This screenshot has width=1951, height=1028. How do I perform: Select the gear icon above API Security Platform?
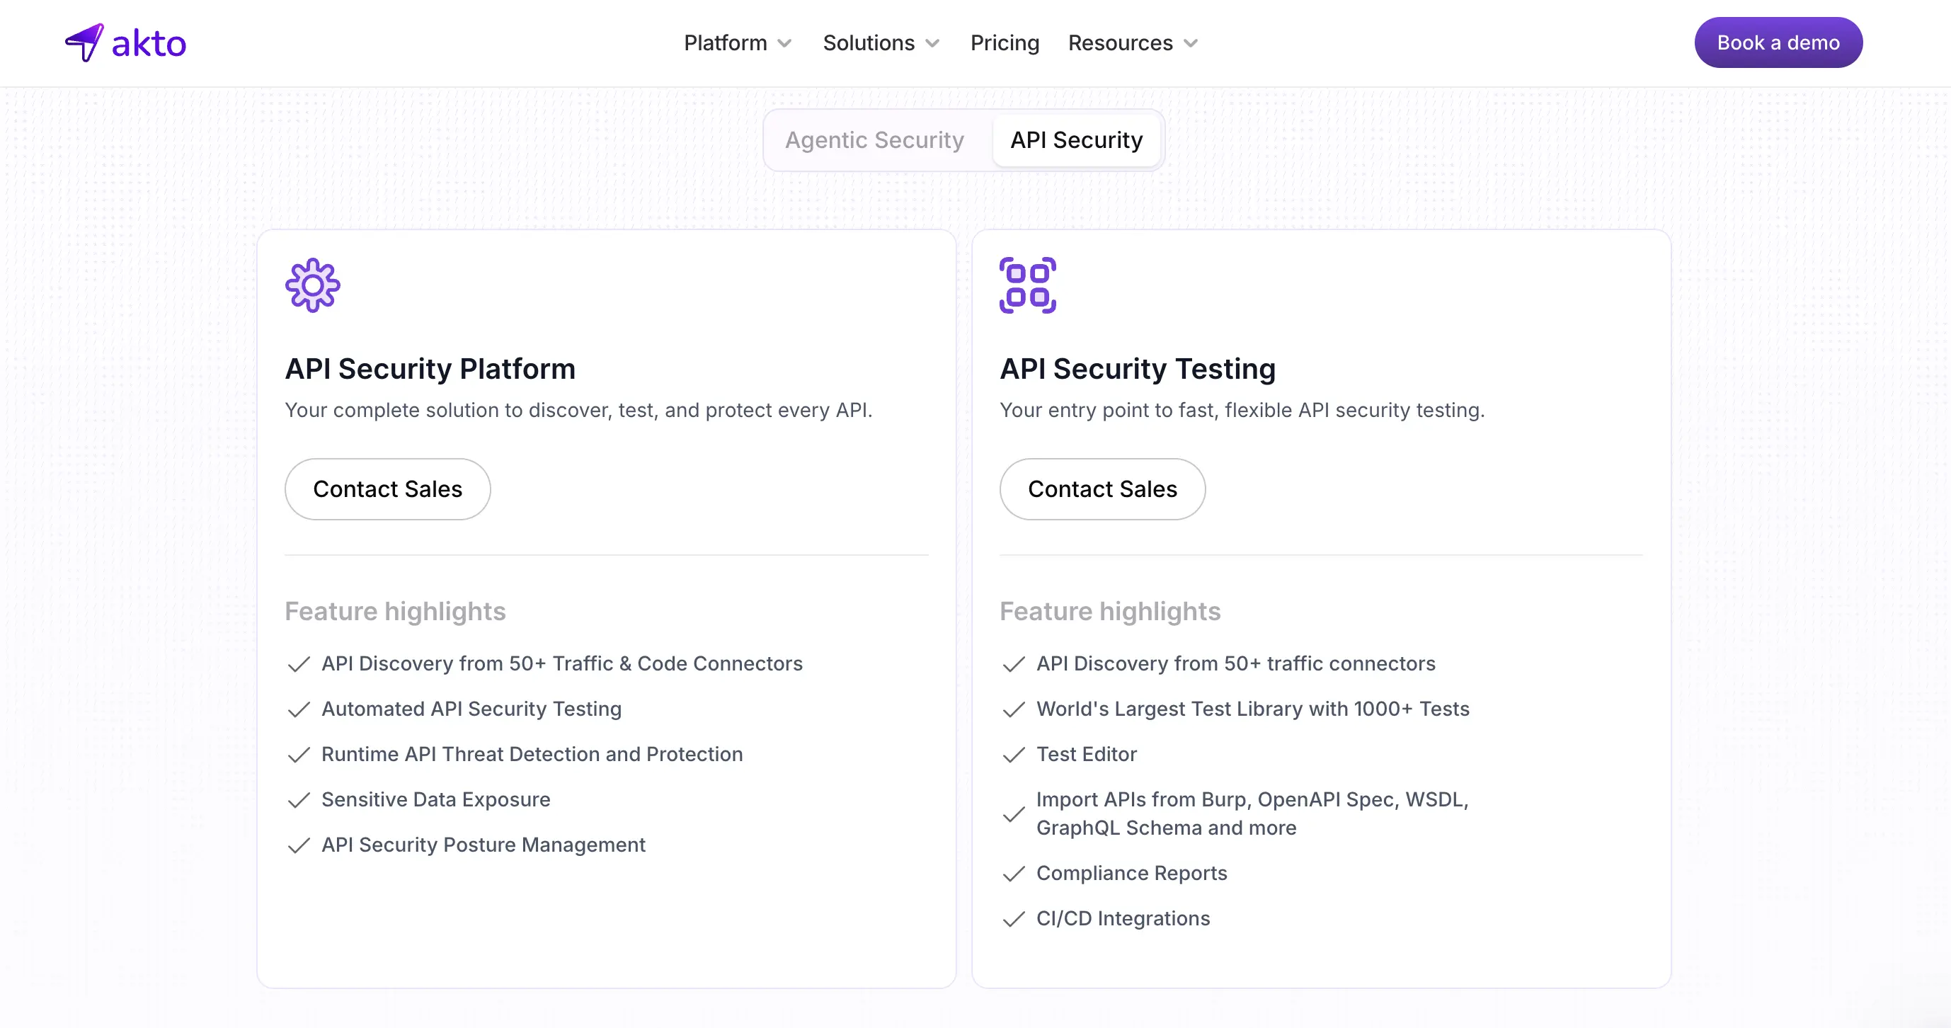(x=311, y=284)
